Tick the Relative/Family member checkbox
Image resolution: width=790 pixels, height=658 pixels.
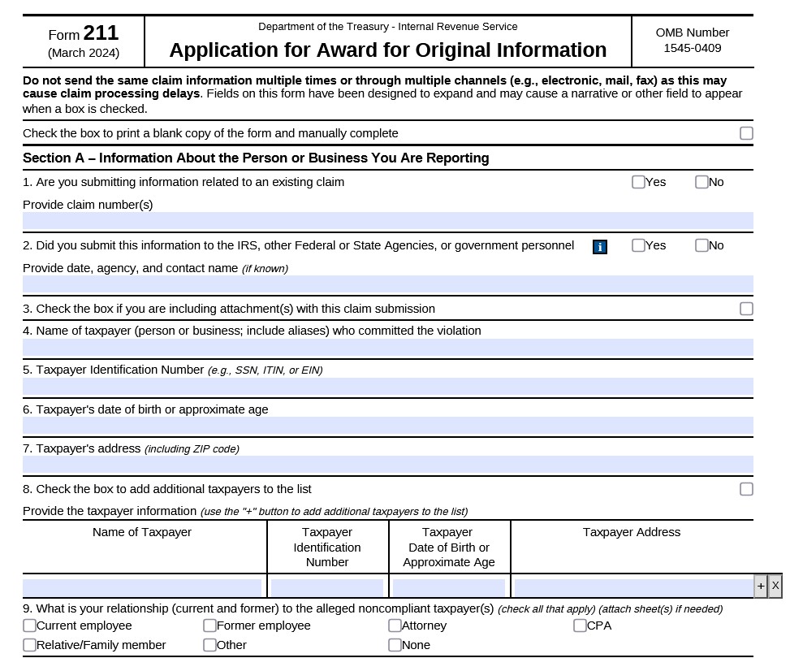click(30, 645)
